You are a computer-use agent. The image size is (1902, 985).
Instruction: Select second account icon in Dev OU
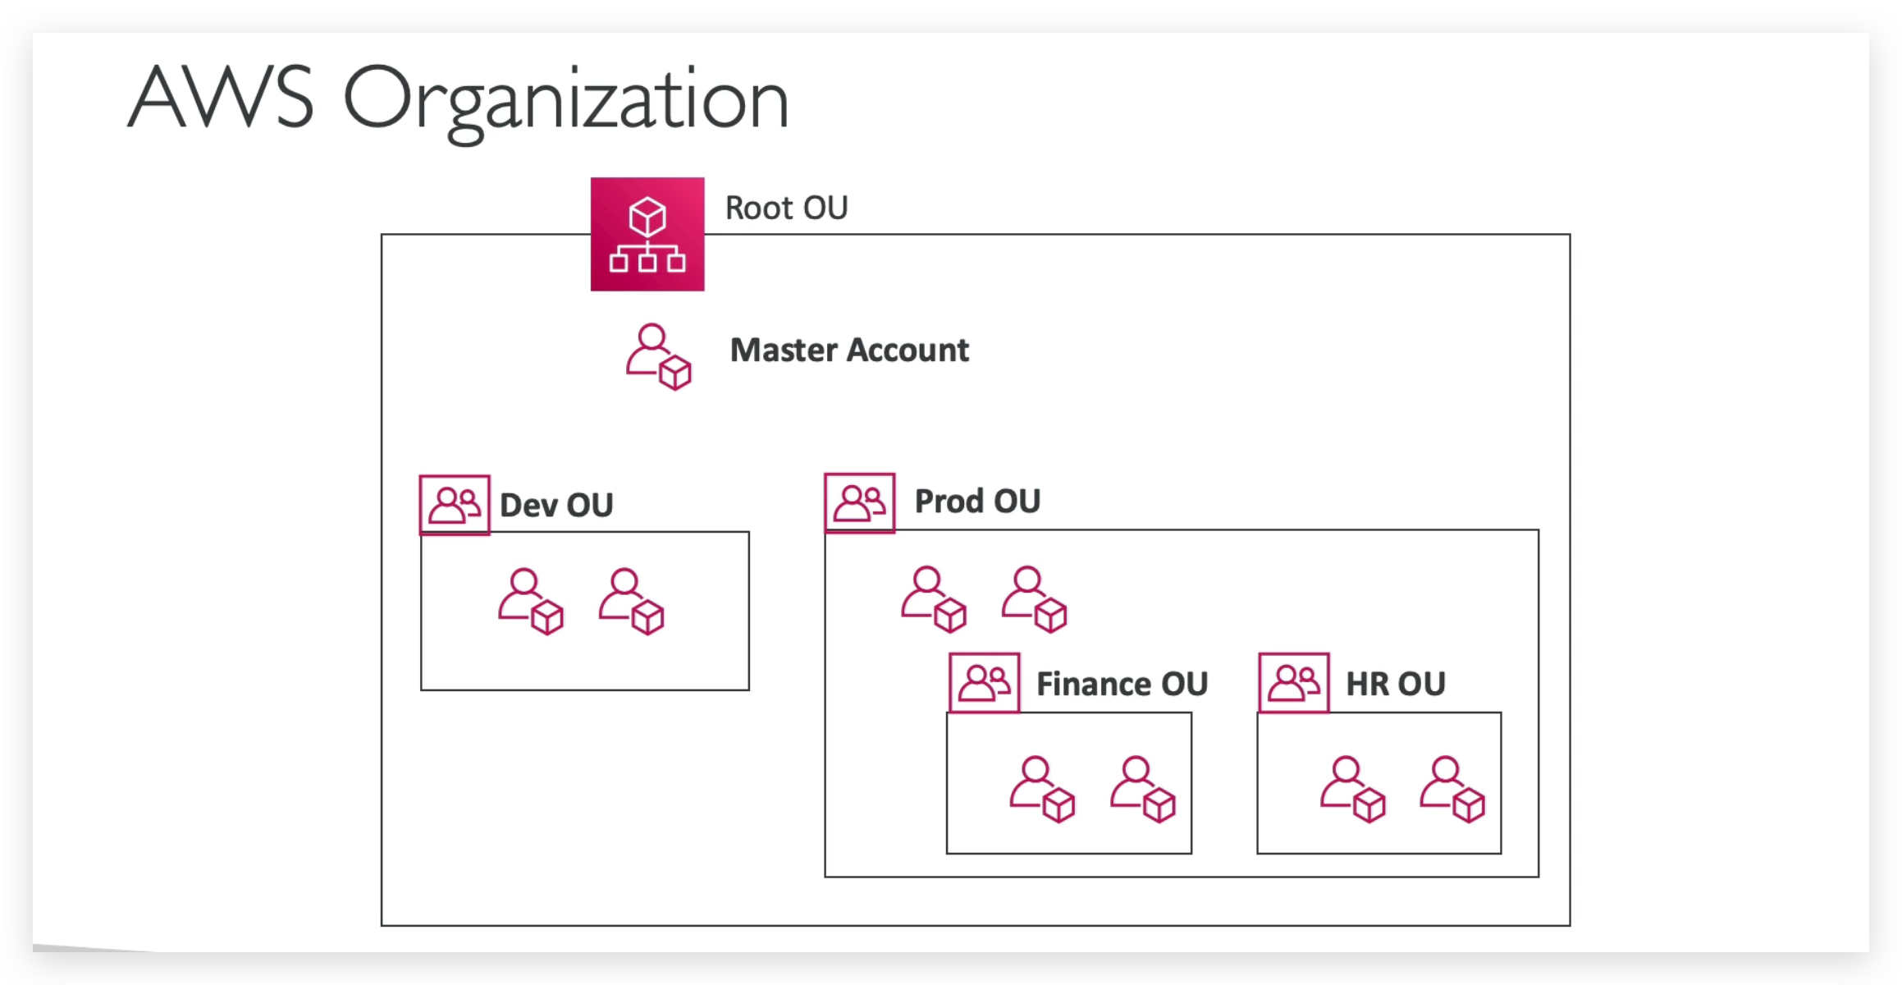point(631,602)
